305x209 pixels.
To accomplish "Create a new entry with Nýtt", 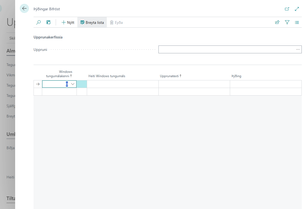I will (68, 22).
